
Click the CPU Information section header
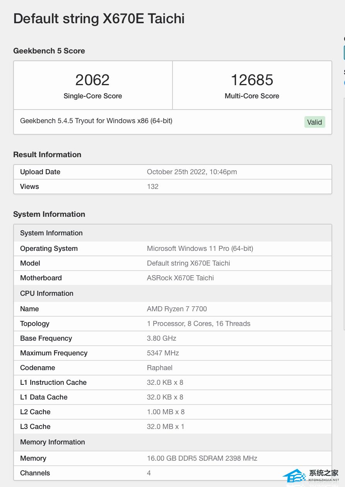(x=47, y=293)
